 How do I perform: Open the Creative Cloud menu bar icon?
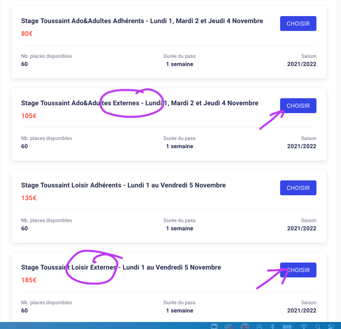pos(229,327)
